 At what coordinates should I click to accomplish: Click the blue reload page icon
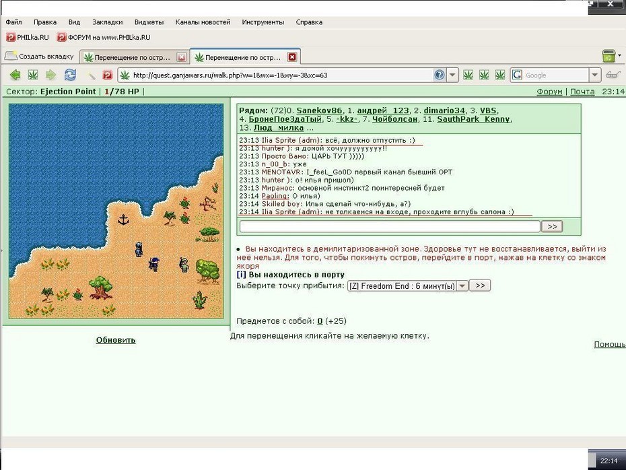70,75
